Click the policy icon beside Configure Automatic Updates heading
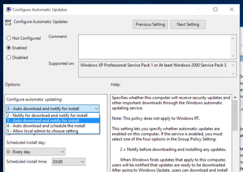Image resolution: width=243 pixels, height=172 pixels. tap(8, 22)
